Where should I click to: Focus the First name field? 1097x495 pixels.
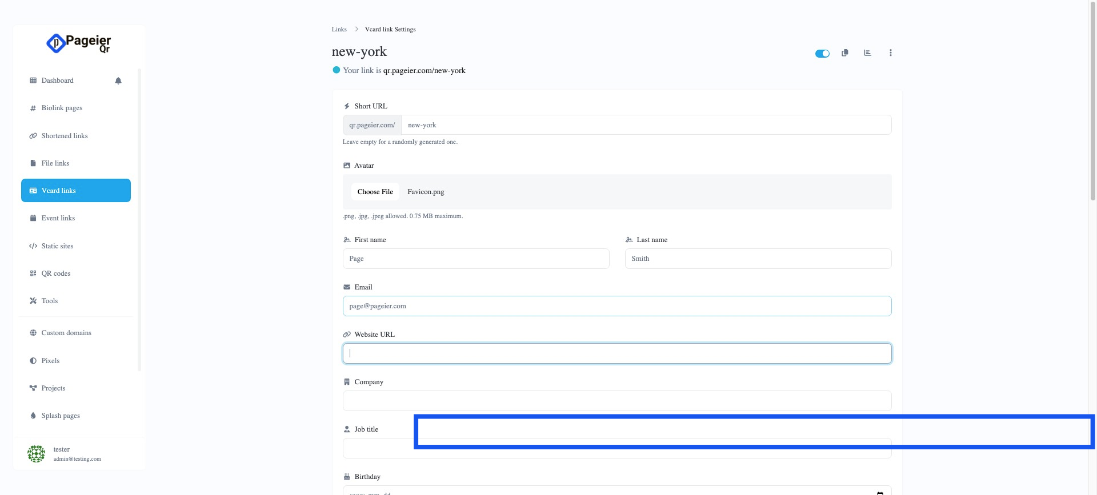475,259
